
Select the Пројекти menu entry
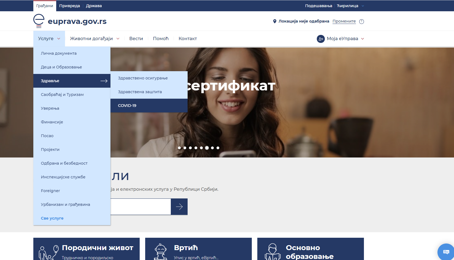[72, 150]
